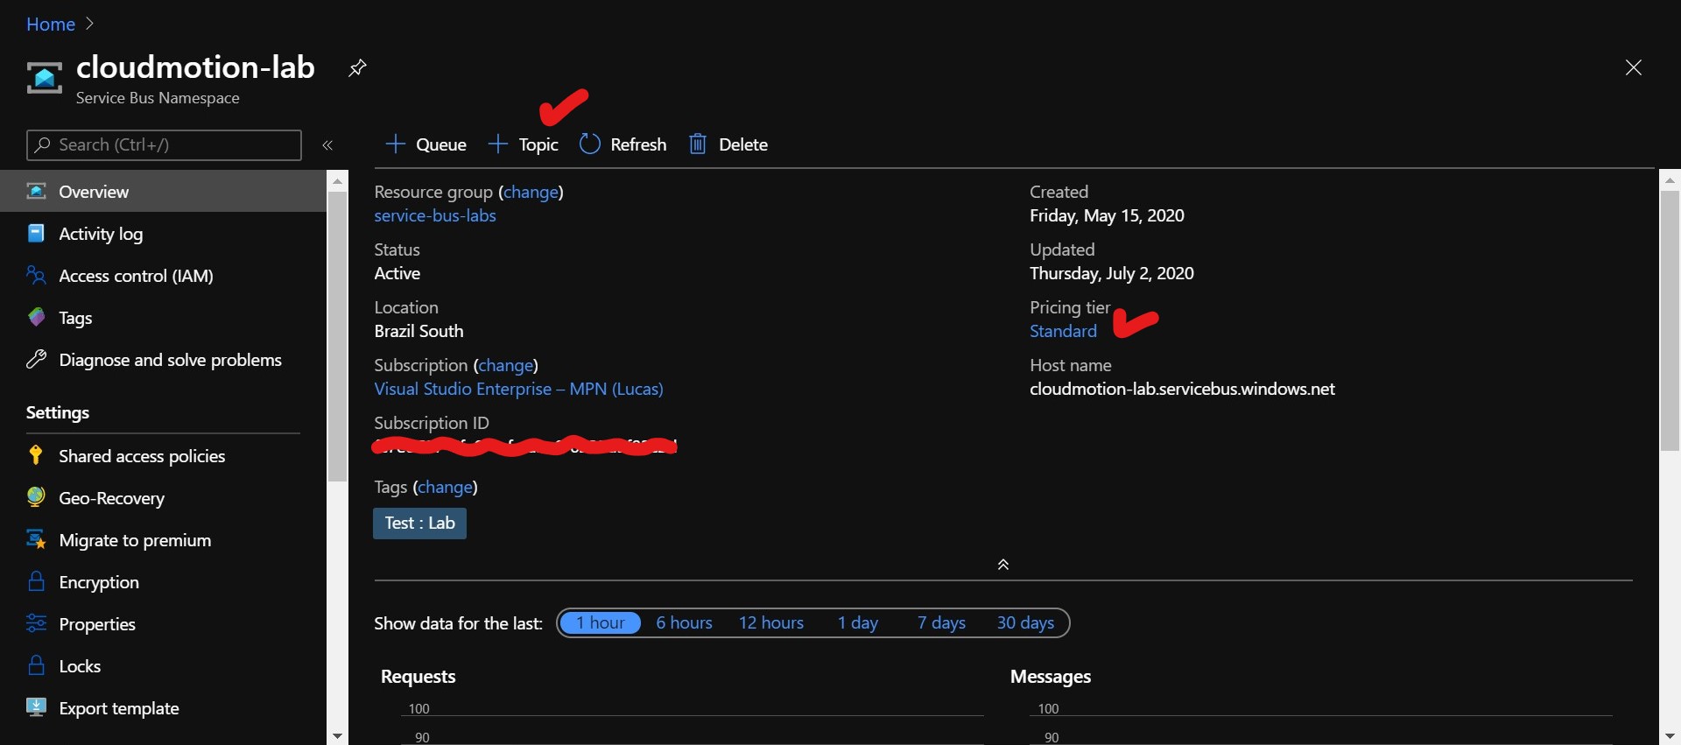Select 30 days time range
The height and width of the screenshot is (745, 1681).
[x=1025, y=622]
